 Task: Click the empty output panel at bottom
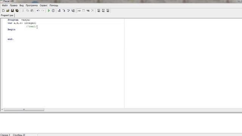point(121,123)
